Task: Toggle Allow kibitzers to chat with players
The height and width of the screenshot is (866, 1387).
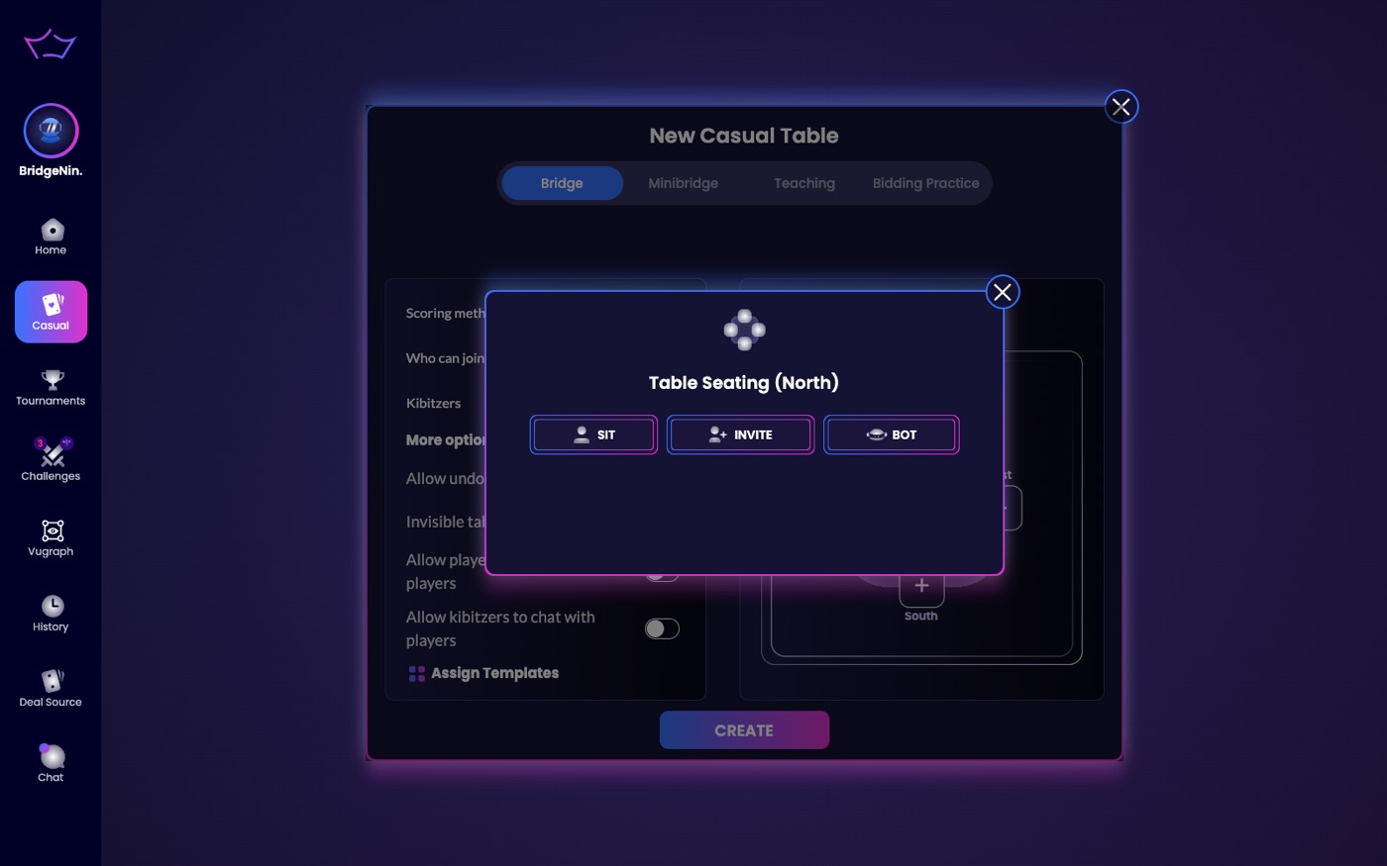Action: click(x=662, y=628)
